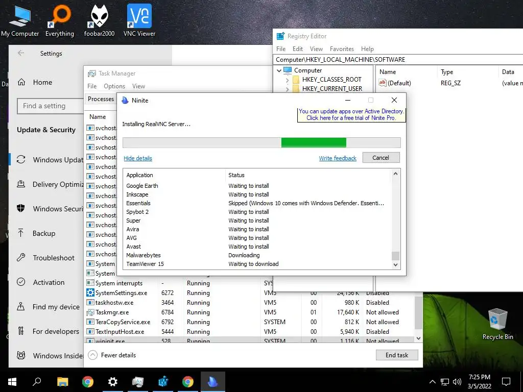
Task: Click the Find a setting search box
Action: tap(50, 106)
